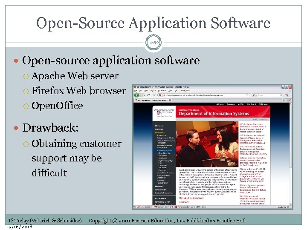Open the list all tabs dropdown
Image resolution: width=307 pixels, height=230 pixels.
click(x=287, y=101)
